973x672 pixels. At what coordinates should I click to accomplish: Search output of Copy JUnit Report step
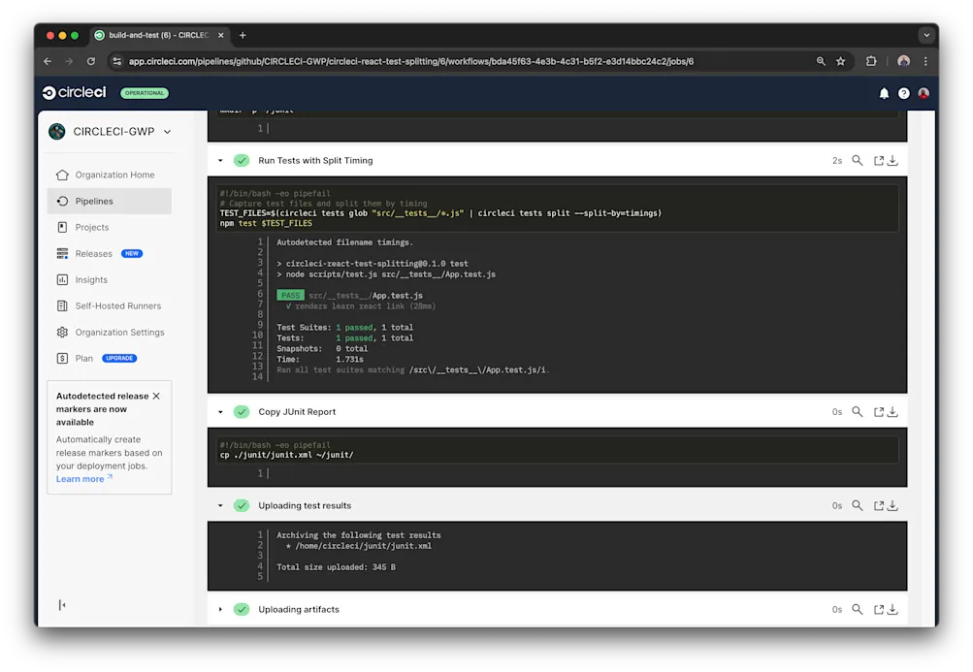point(857,412)
